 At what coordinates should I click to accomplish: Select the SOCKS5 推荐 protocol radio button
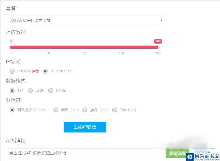[12, 71]
